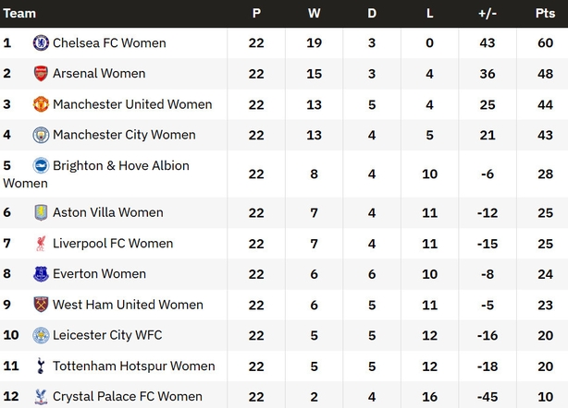
Task: Click the Crystal Palace FC Women crest
Action: 41,396
